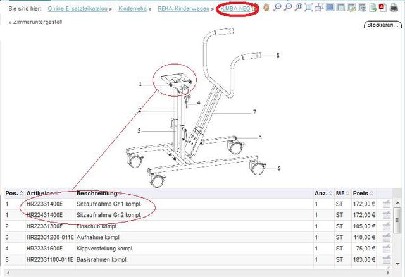This screenshot has height=277, width=405.
Task: Click the fit-to-frame selection icon
Action: [309, 8]
